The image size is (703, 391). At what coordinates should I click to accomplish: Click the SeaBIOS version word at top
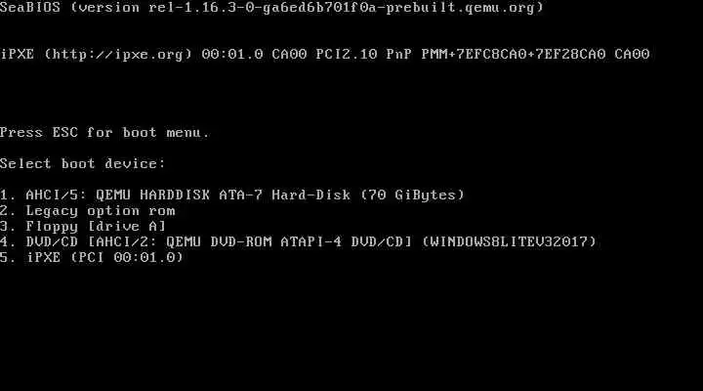pyautogui.click(x=30, y=8)
